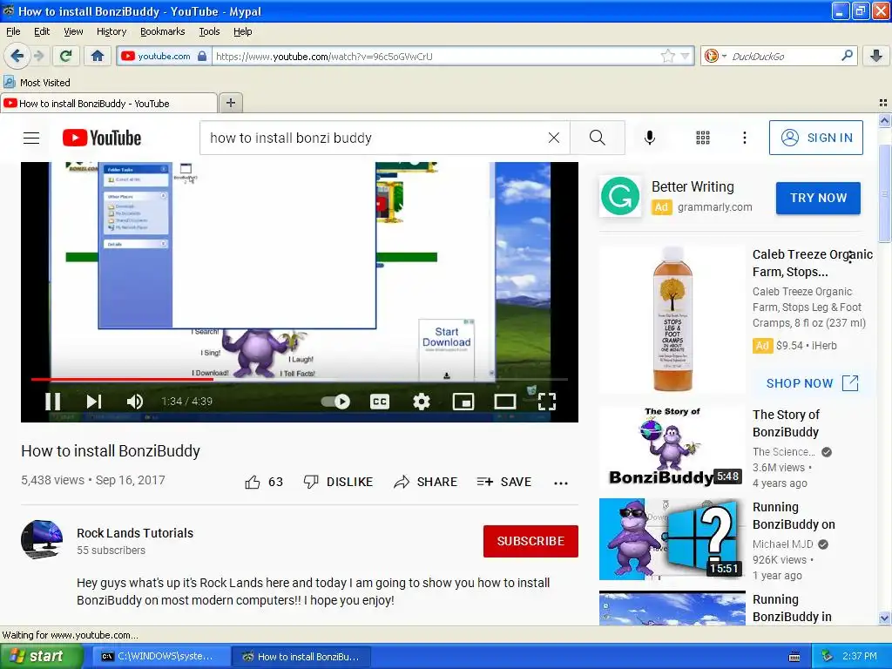Open the browser downloads arrow
Viewport: 892px width, 669px height.
pos(876,56)
